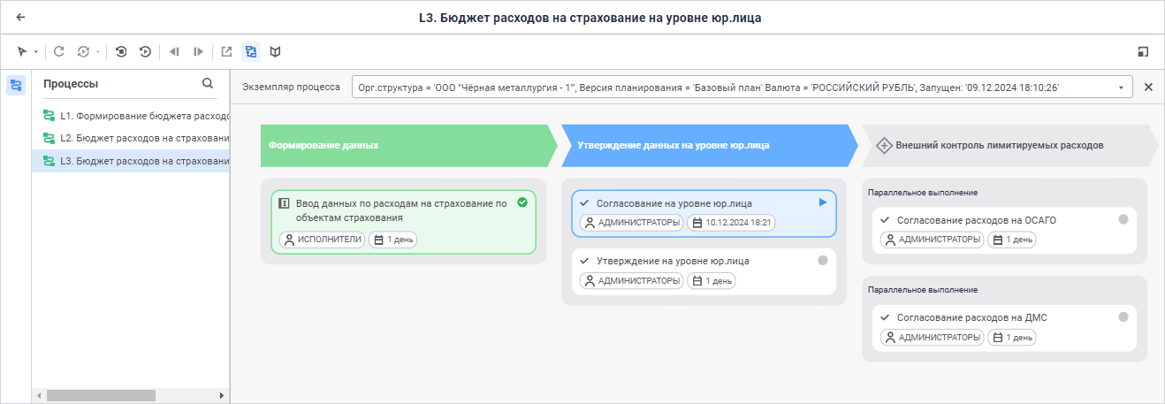
Task: Click the grey status circle on Согласование расходов на ОСАГО
Action: (x=1123, y=220)
